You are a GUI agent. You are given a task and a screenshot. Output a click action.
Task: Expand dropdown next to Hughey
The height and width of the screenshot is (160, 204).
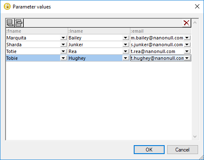[125, 58]
